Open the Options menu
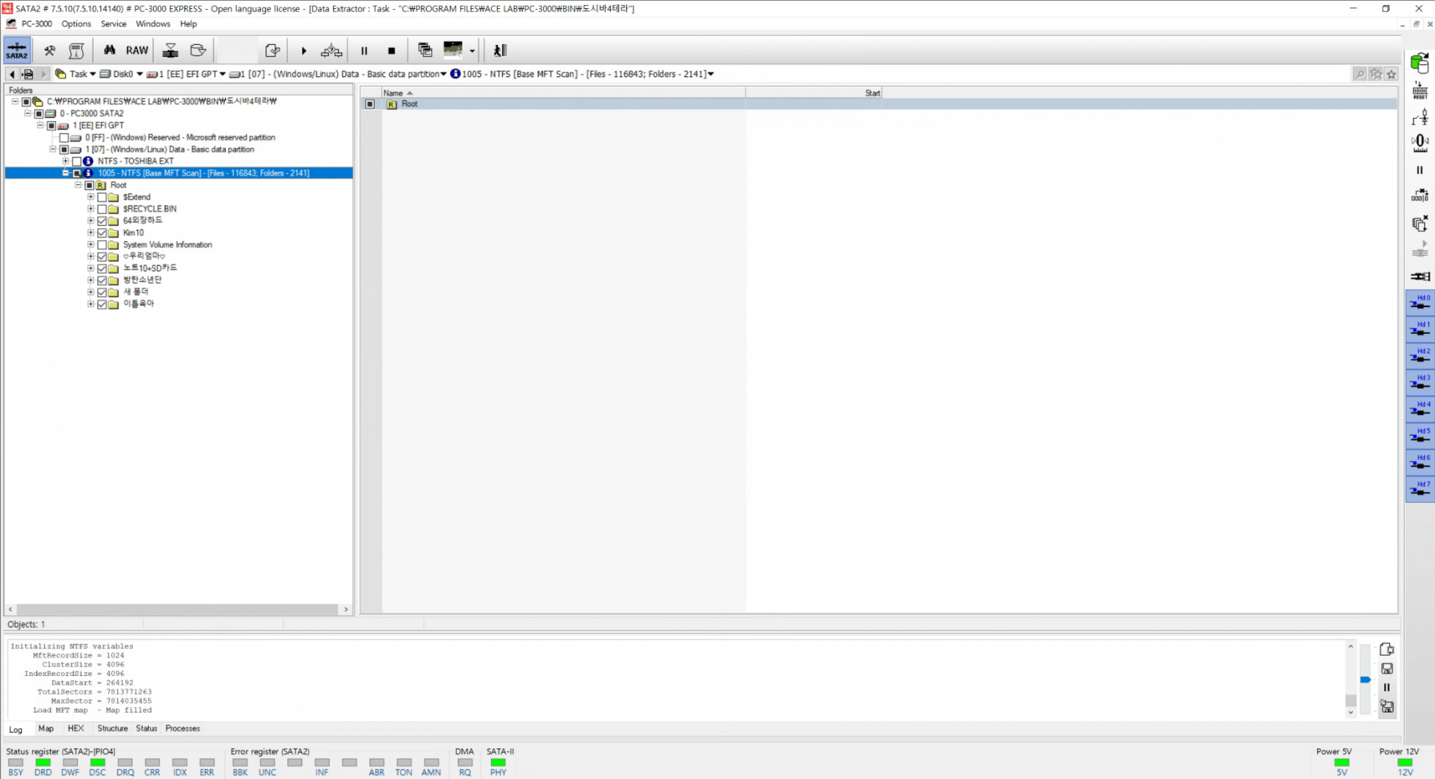 tap(76, 24)
